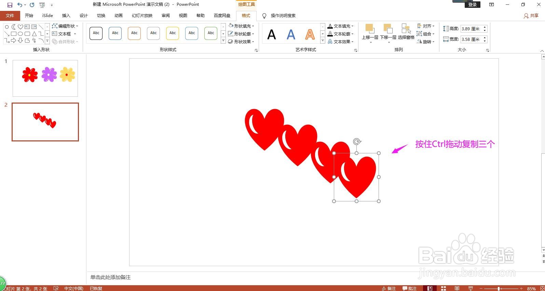Image resolution: width=545 pixels, height=291 pixels.
Task: Pick the scribble freeform shape in gallery
Action: (x=34, y=41)
